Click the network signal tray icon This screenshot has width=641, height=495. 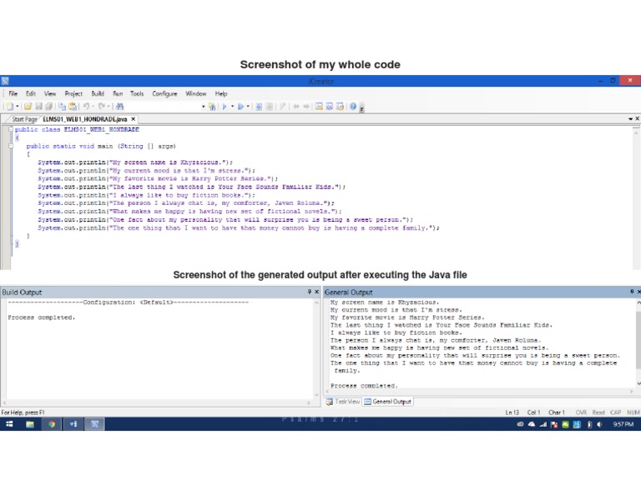[x=543, y=424]
